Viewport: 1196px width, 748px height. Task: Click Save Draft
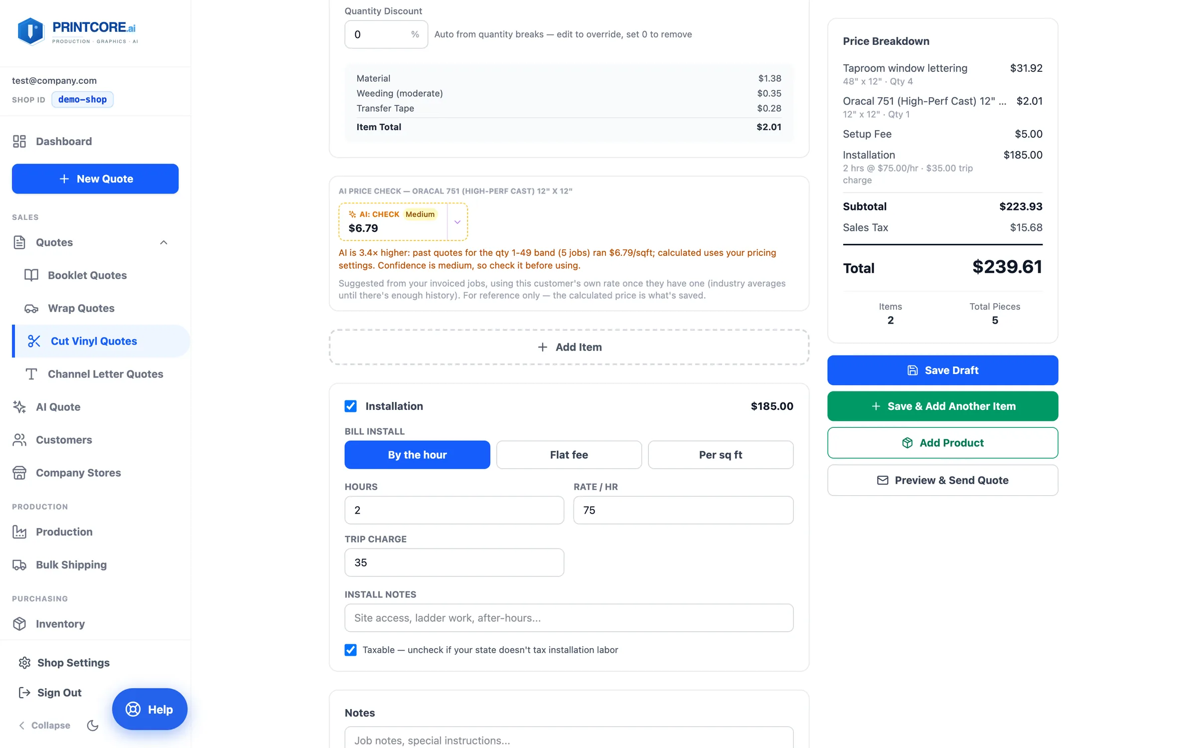coord(942,370)
